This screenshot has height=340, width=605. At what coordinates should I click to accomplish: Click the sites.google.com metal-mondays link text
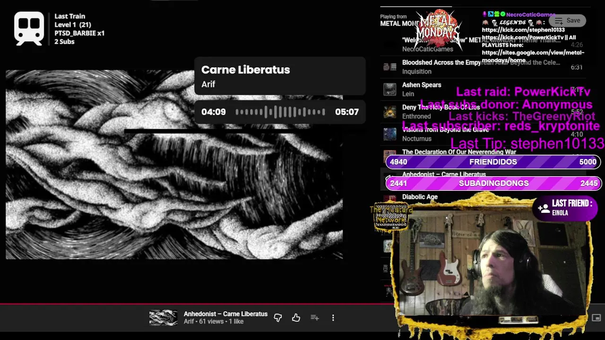(x=533, y=56)
